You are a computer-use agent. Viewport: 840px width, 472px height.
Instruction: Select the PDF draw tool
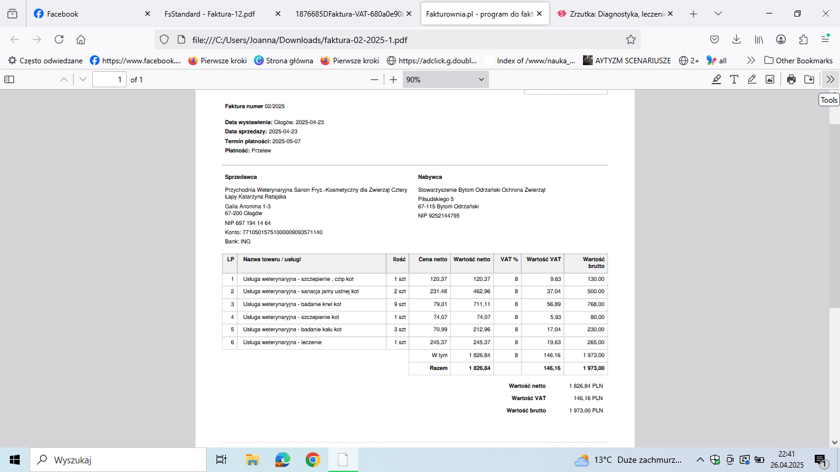click(x=751, y=79)
